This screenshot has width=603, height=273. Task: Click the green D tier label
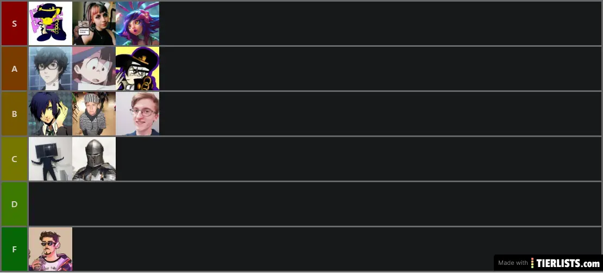[14, 204]
